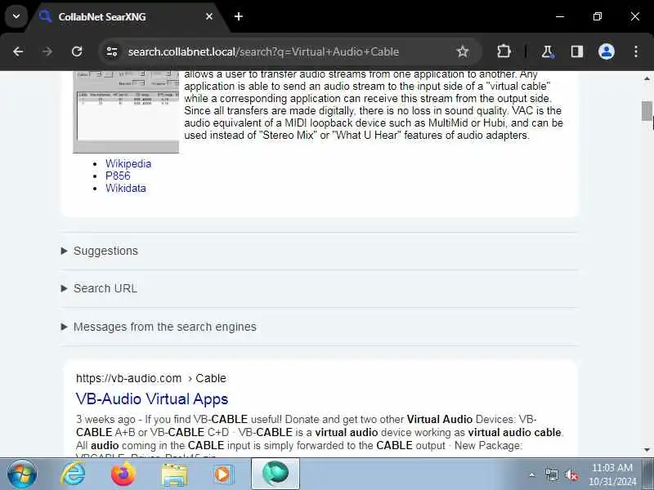
Task: Launch Internet Explorer from taskbar
Action: [74, 474]
